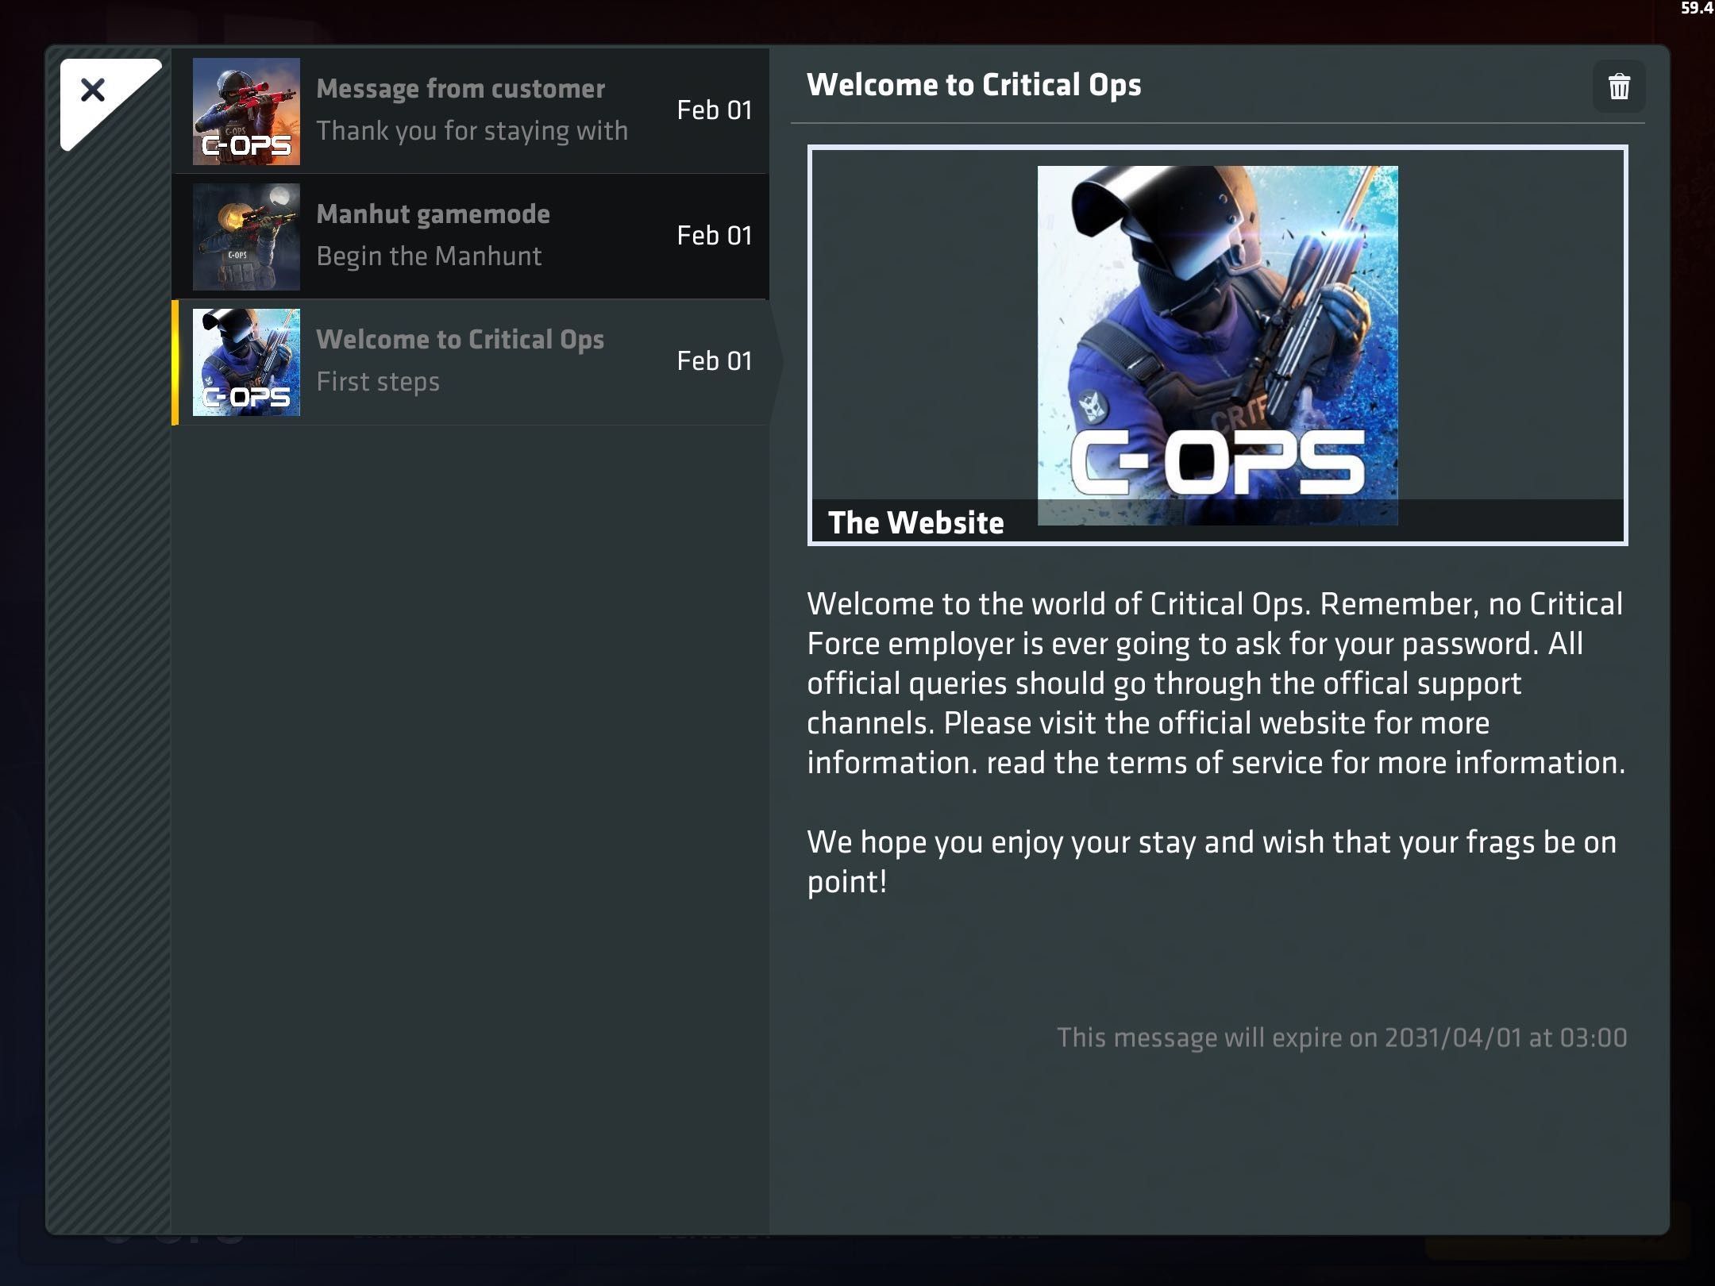Click the red sniper C-OPS thumbnail
This screenshot has width=1715, height=1286.
point(246,111)
